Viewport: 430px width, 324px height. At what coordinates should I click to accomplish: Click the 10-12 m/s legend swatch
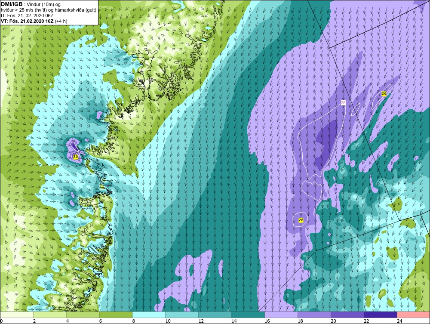click(x=182, y=315)
